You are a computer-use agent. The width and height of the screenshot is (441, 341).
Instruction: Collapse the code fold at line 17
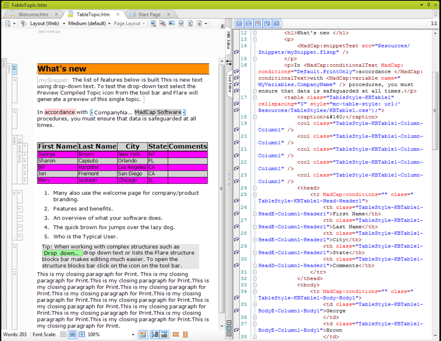coord(255,98)
